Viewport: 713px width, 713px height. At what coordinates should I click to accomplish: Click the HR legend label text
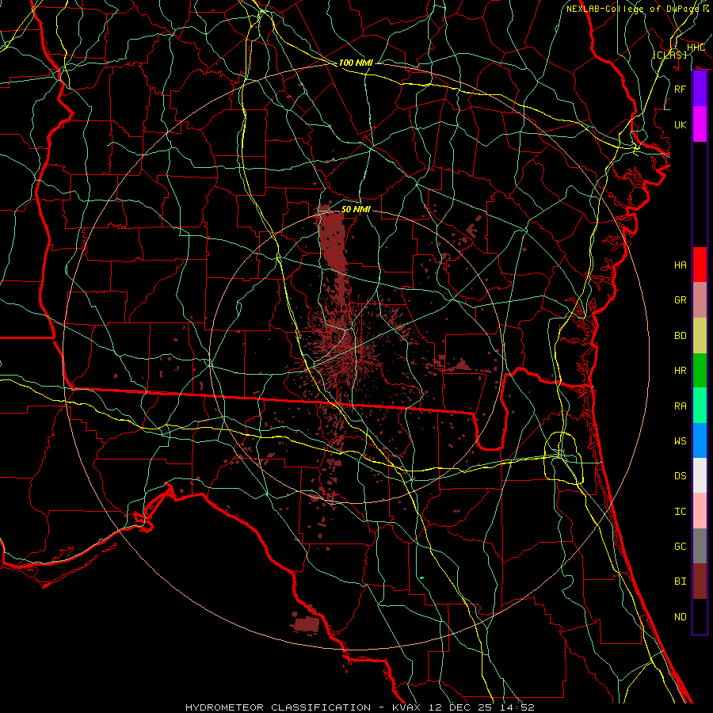pyautogui.click(x=681, y=371)
